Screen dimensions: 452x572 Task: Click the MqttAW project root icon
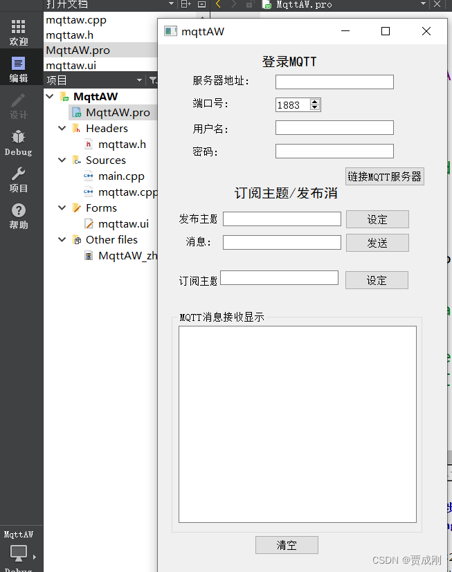64,97
